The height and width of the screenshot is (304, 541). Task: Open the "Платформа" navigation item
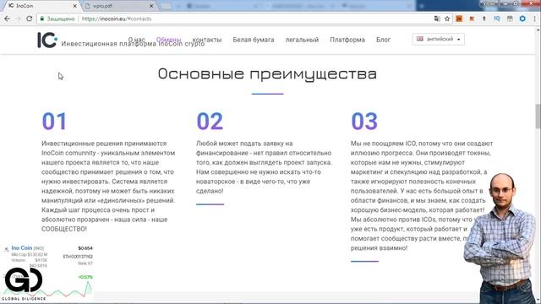click(x=347, y=40)
